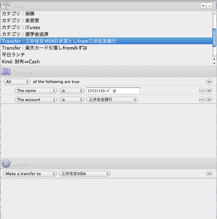Image resolution: width=217 pixels, height=219 pixels.
Task: Click the name value text field
Action: tap(113, 91)
